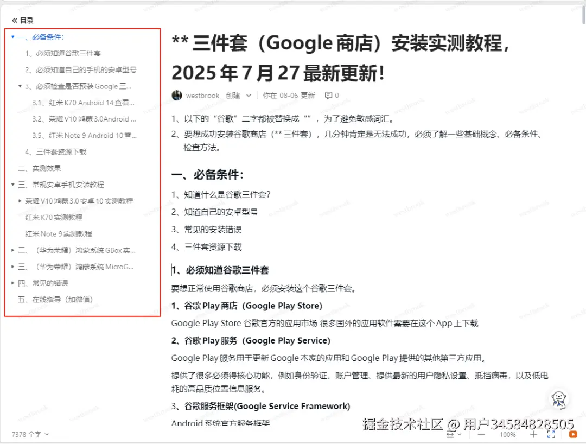
Task: Jump to 四、常见的错误 in the outline
Action: point(43,283)
